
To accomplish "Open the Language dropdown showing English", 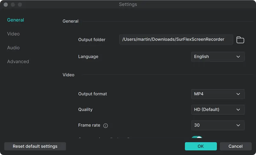I will pos(218,57).
